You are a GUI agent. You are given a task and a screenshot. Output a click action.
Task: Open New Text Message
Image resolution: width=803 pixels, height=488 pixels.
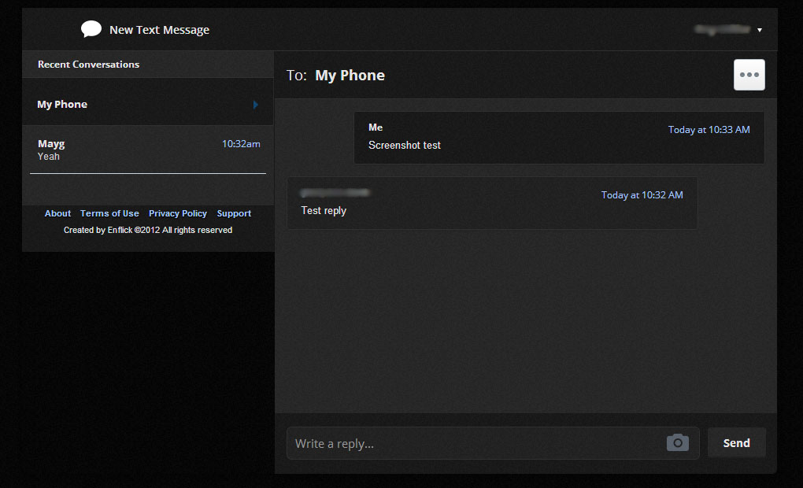(x=159, y=30)
